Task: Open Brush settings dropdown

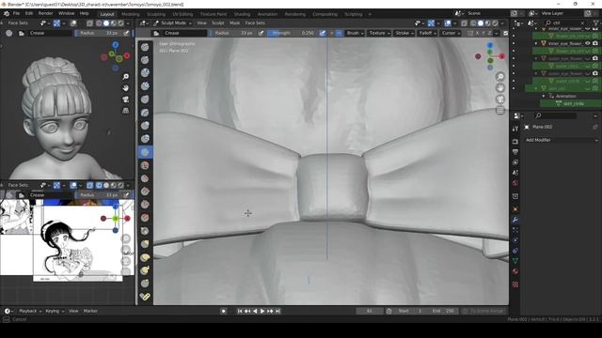Action: [x=355, y=34]
